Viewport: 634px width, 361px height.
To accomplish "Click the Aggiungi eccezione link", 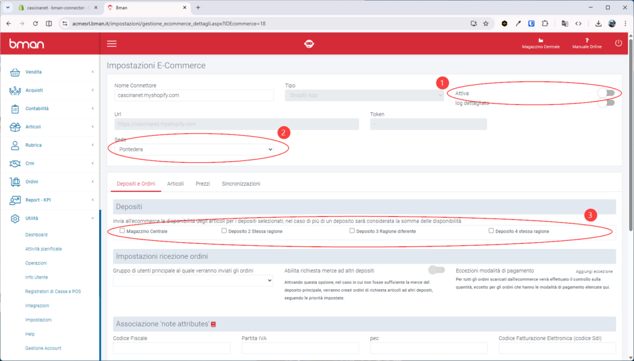I will [x=594, y=271].
